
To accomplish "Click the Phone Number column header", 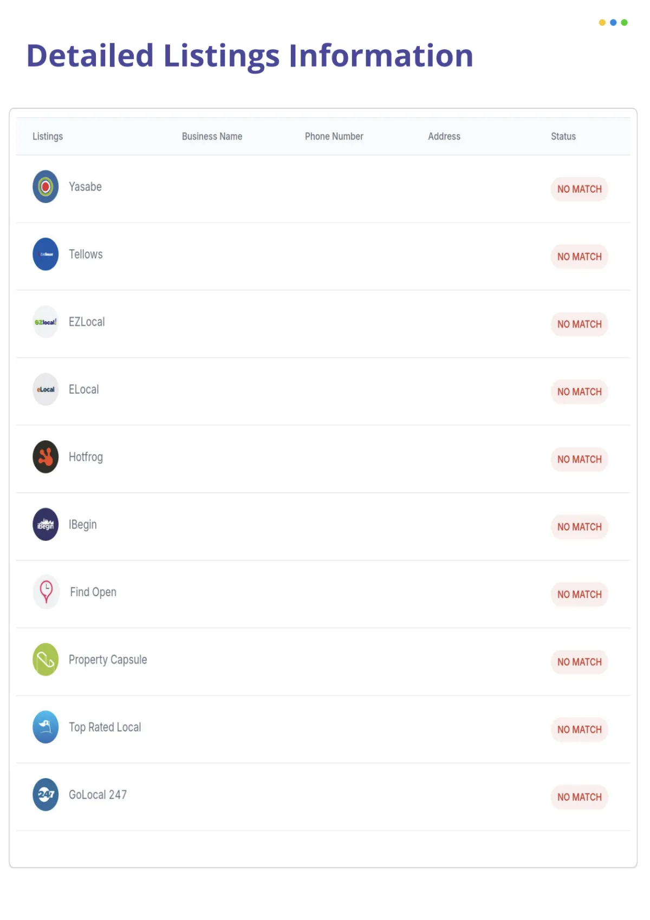I will point(334,136).
